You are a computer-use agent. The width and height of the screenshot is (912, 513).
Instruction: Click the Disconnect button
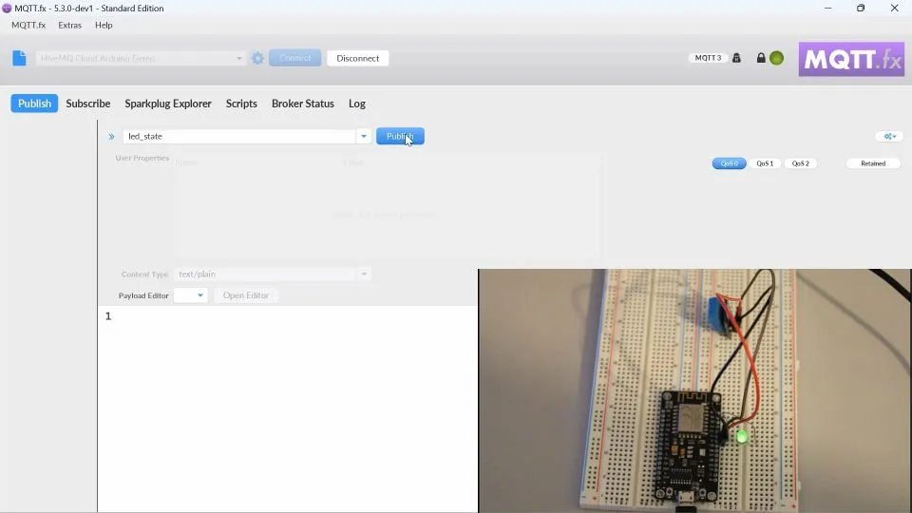[x=358, y=58]
